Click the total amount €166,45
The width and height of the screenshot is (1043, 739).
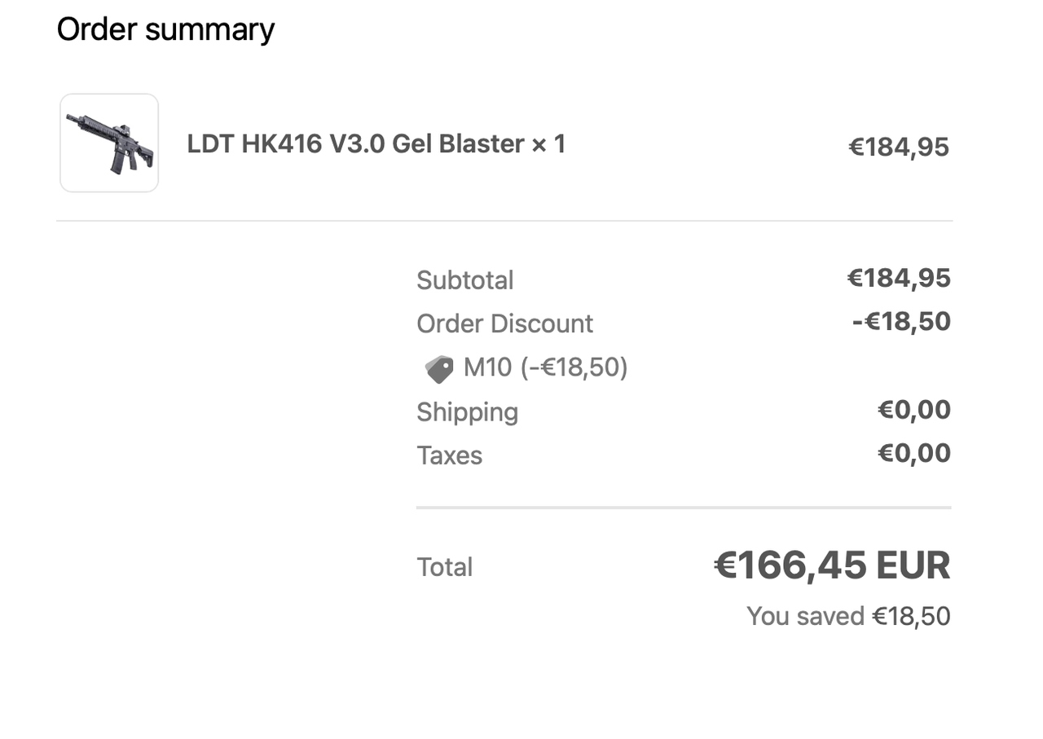[790, 566]
